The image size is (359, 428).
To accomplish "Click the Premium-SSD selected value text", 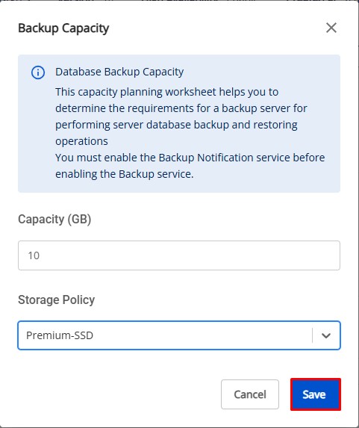I will coord(60,335).
